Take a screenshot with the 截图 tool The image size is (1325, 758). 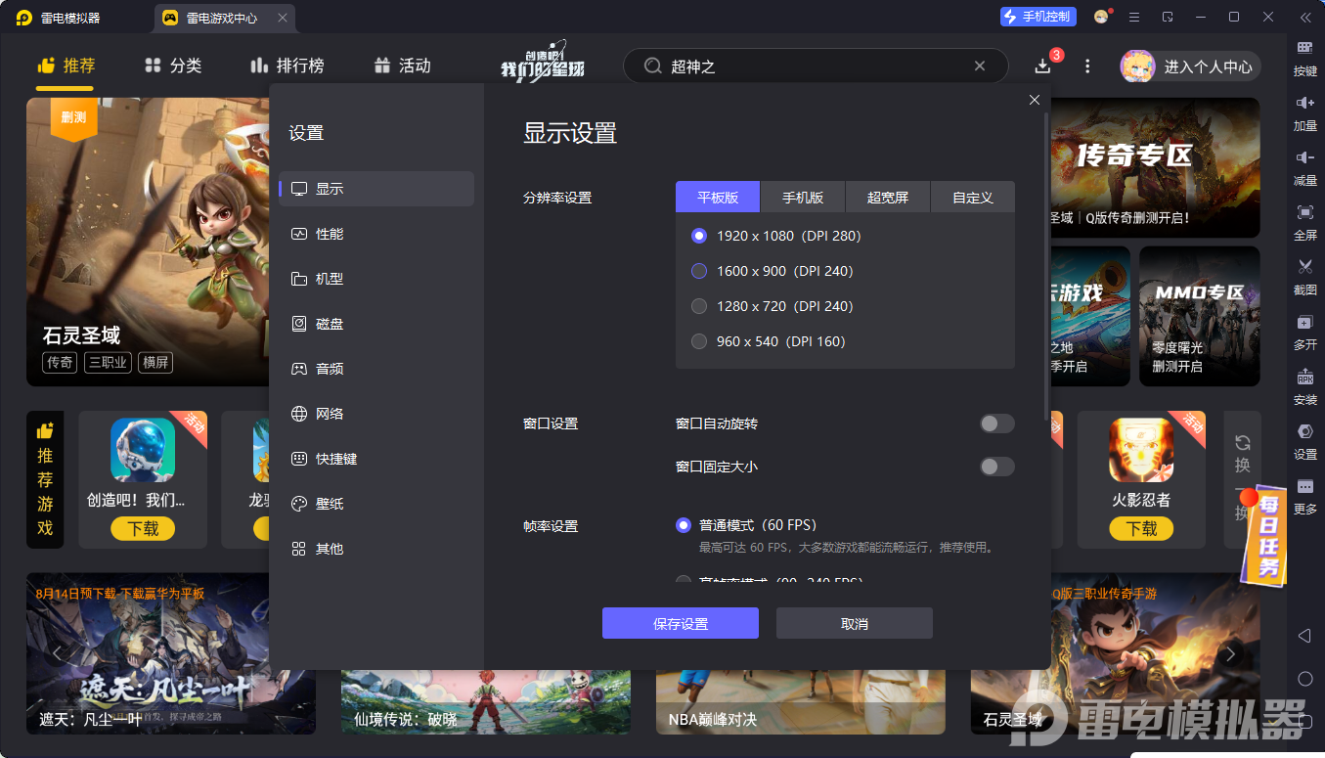(x=1304, y=277)
